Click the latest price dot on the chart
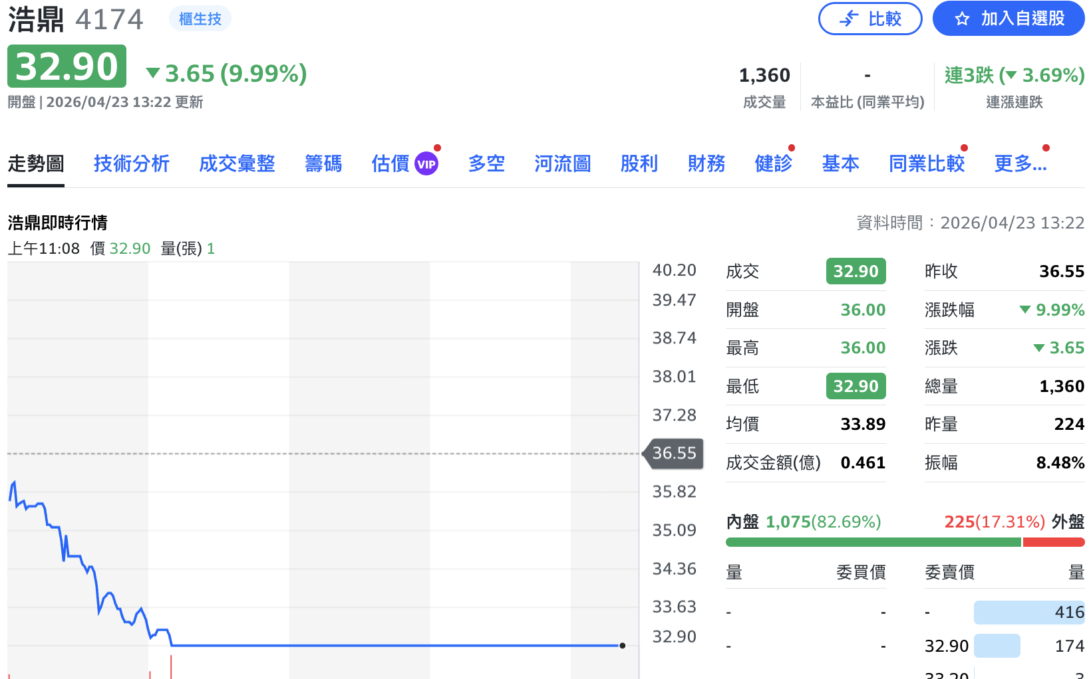1091x679 pixels. [x=622, y=645]
